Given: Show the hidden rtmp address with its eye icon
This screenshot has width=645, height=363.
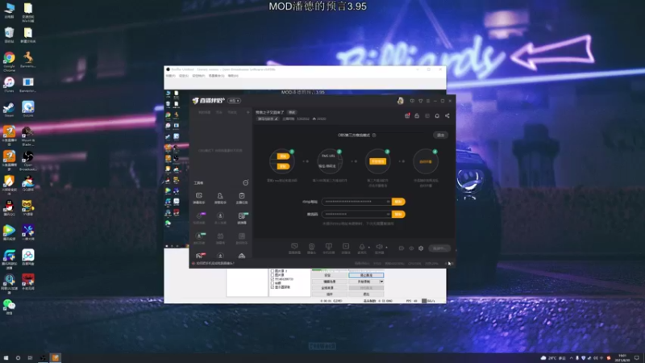Looking at the screenshot, I should tap(388, 202).
